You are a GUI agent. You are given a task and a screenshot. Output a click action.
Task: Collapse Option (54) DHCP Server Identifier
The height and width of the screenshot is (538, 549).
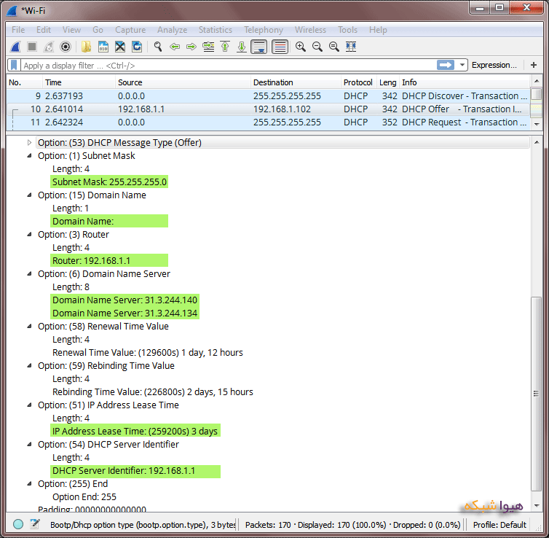point(29,445)
